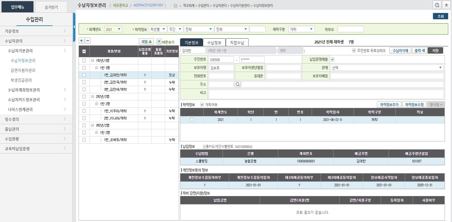Click the 수납자삭제 button
Viewport: 452px width, 222px height.
click(x=400, y=50)
